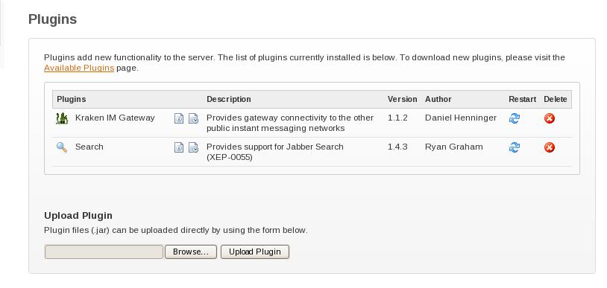Image resolution: width=607 pixels, height=288 pixels.
Task: Click the Kraken plugin logo icon
Action: coord(62,118)
